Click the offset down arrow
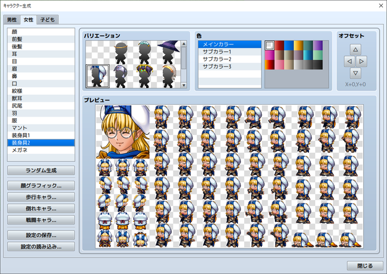This screenshot has height=274, width=387. (x=355, y=73)
